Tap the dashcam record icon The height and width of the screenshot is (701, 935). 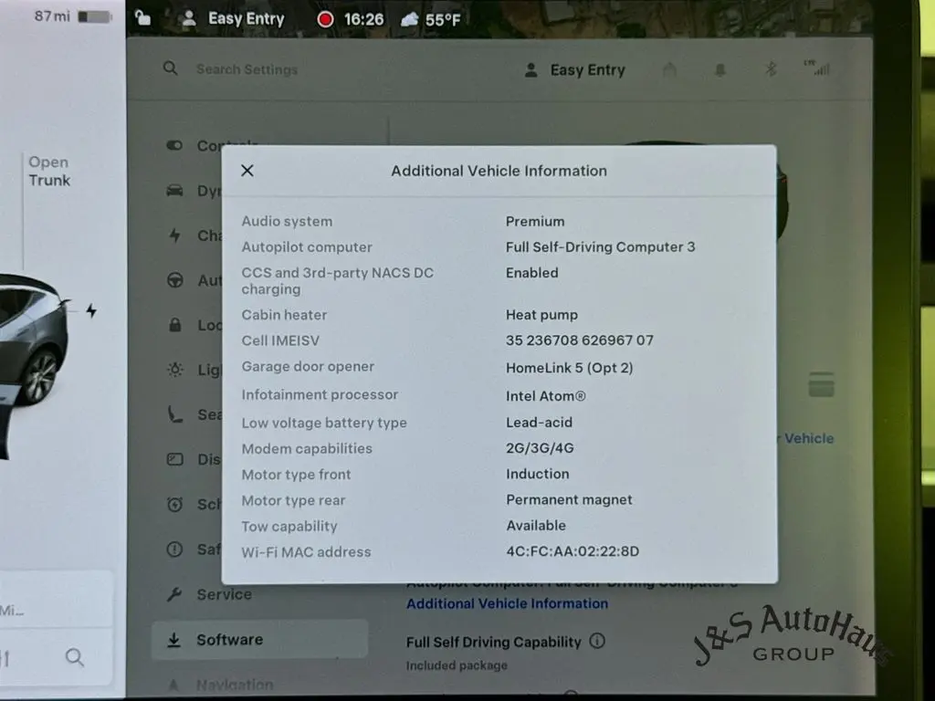[325, 19]
